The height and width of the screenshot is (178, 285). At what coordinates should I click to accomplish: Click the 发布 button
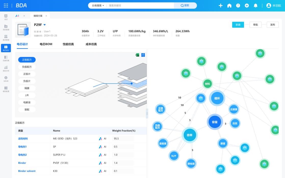(273, 25)
